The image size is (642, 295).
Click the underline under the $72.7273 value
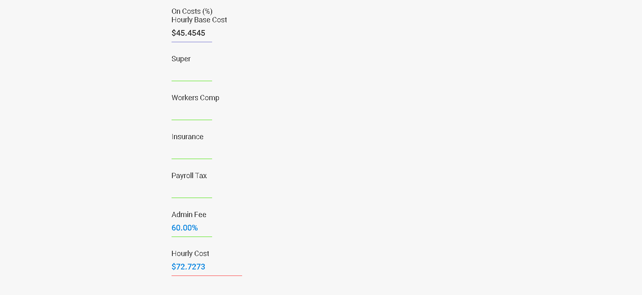pos(207,276)
